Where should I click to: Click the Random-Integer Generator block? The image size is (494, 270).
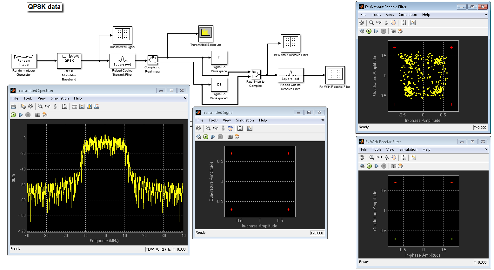24,61
